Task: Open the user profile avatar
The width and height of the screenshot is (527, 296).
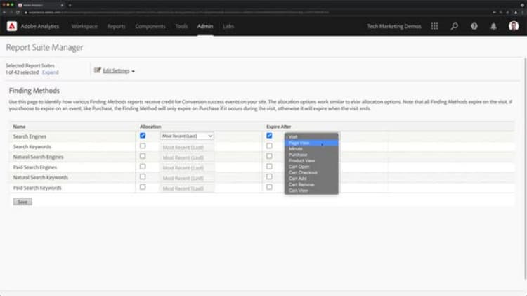Action: pos(514,26)
